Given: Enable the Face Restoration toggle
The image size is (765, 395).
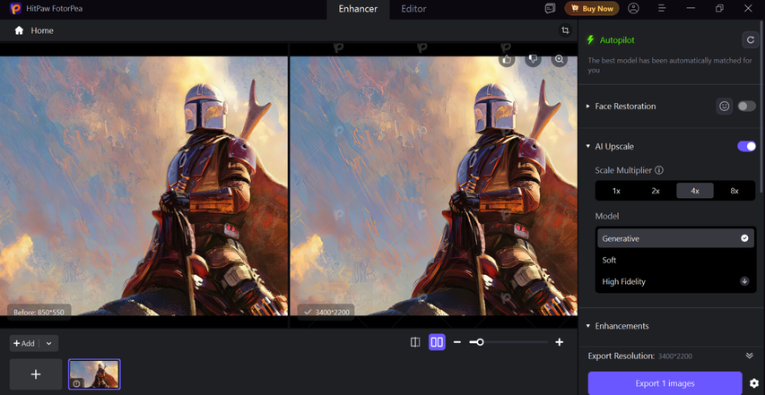Looking at the screenshot, I should pyautogui.click(x=746, y=106).
